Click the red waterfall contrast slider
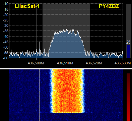Viewport: 132px width, 121px height. [128, 97]
